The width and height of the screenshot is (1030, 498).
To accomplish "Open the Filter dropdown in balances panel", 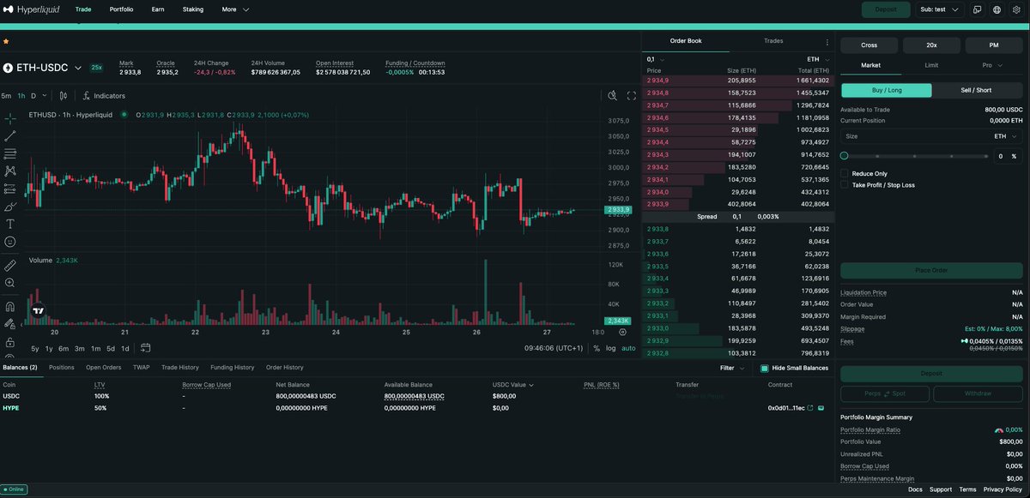I will pos(731,368).
